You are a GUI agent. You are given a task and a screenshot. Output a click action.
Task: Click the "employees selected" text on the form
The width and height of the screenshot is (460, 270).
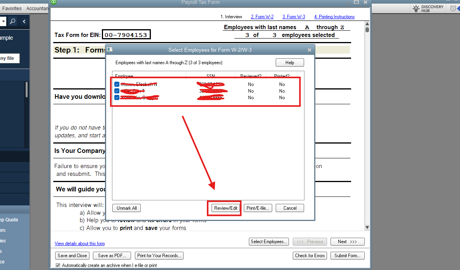click(x=308, y=35)
